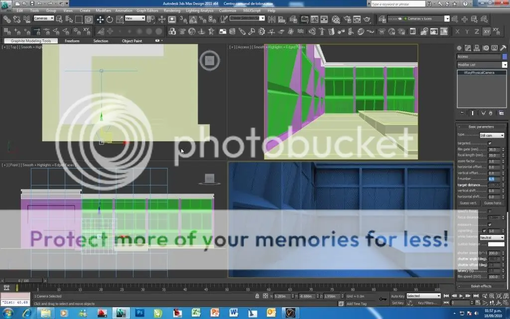
Task: Click the Pin Stack icon
Action: click(x=462, y=113)
